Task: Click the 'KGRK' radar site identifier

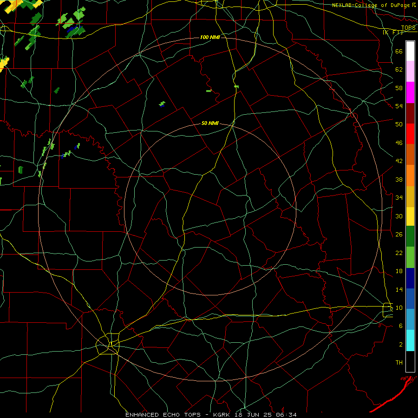Action: (222, 415)
